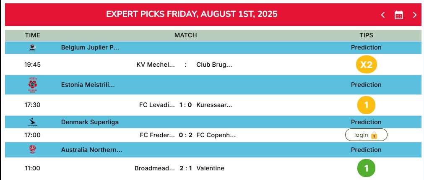Click the Denmark Superliga league logo
Screen dimensions: 424x180
pyautogui.click(x=32, y=122)
